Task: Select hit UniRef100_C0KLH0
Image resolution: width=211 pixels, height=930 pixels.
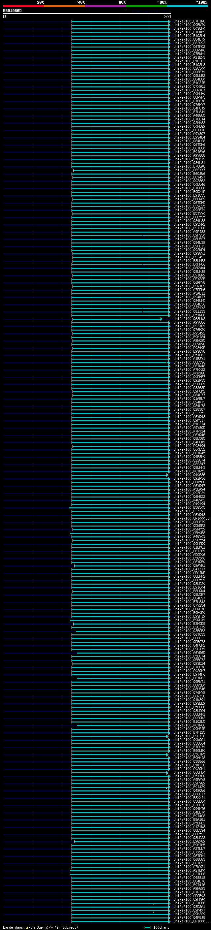Action: [x=189, y=94]
